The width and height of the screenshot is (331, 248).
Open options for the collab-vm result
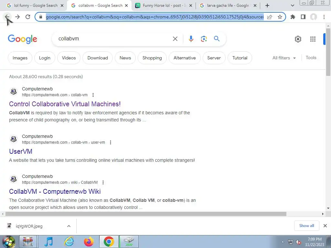tap(93, 95)
